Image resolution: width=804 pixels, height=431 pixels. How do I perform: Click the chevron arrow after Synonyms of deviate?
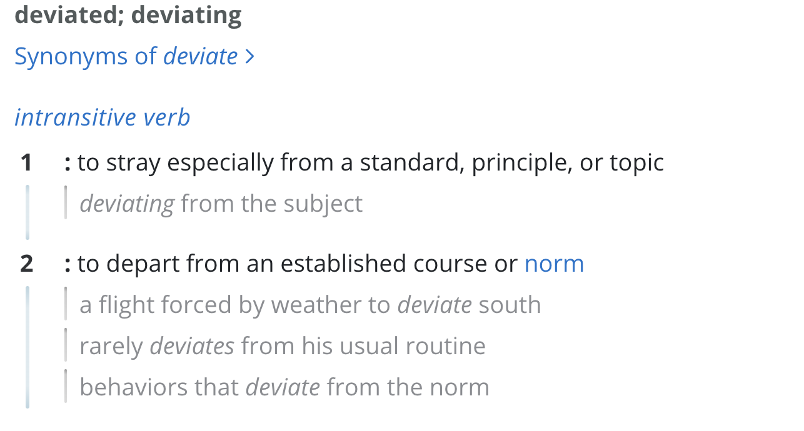[249, 57]
